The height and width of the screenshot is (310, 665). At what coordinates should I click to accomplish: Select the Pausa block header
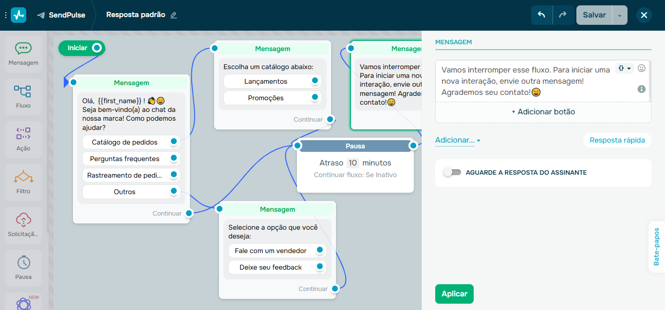(x=355, y=146)
